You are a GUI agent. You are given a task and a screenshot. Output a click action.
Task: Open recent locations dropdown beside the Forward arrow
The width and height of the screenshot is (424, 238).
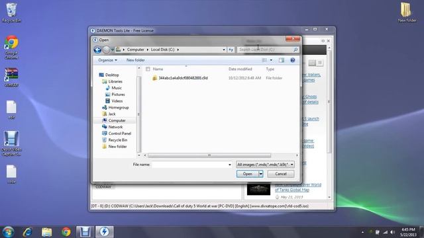pyautogui.click(x=113, y=50)
